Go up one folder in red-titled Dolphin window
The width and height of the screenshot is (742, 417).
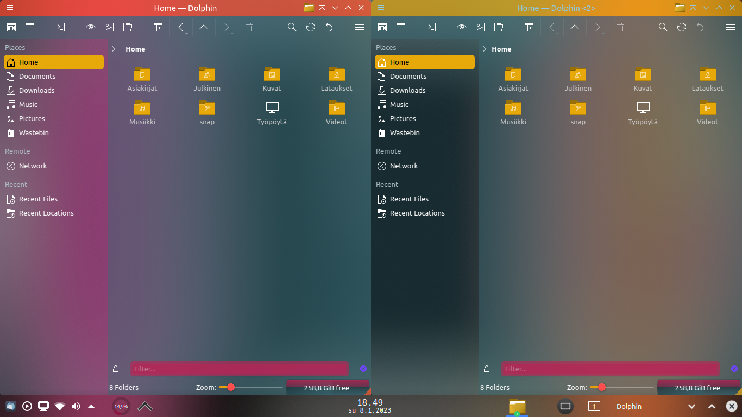204,27
